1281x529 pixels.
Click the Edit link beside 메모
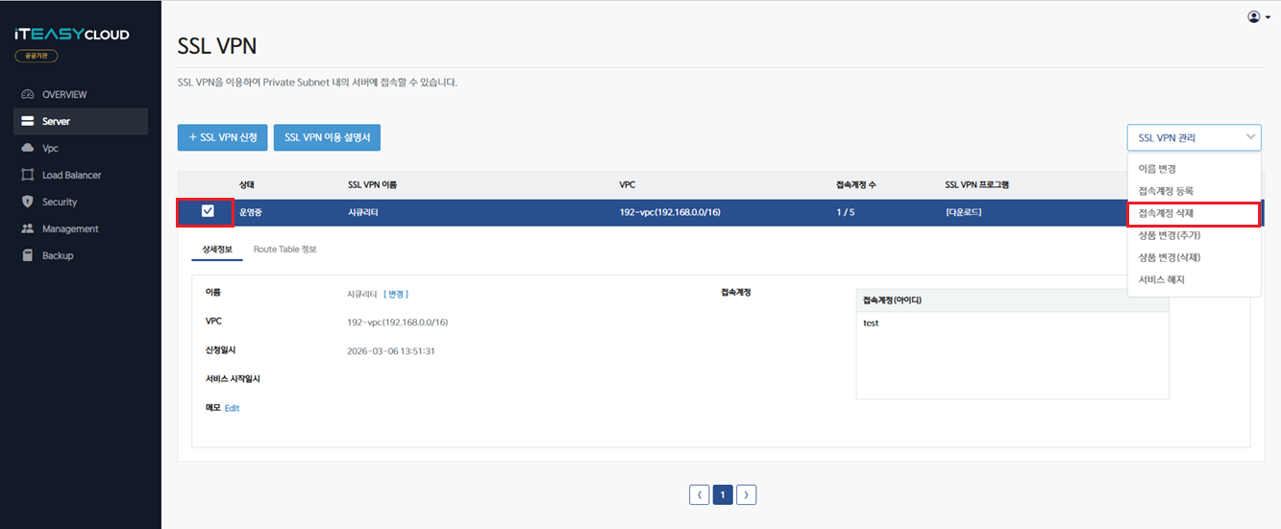click(232, 408)
